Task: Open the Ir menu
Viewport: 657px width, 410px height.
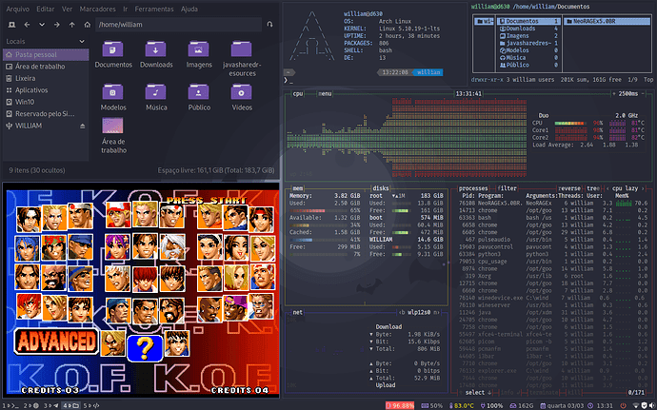Action: 126,9
